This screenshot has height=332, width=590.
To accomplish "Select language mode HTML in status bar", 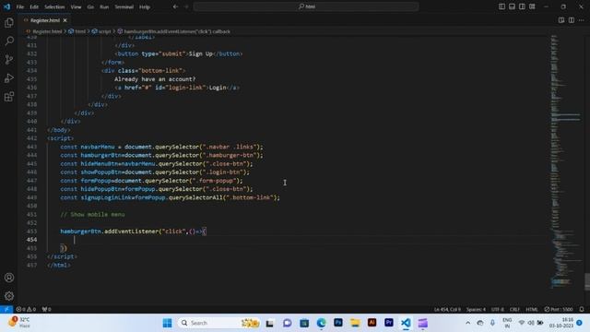I will coord(532,310).
